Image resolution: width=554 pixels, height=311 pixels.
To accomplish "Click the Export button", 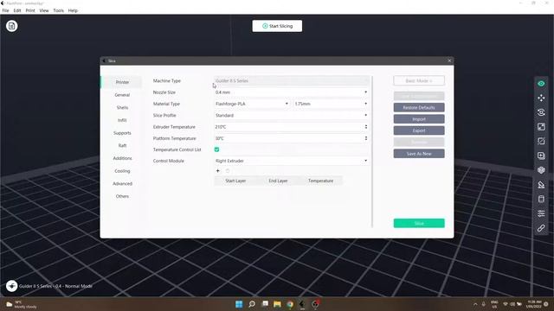I will click(419, 130).
